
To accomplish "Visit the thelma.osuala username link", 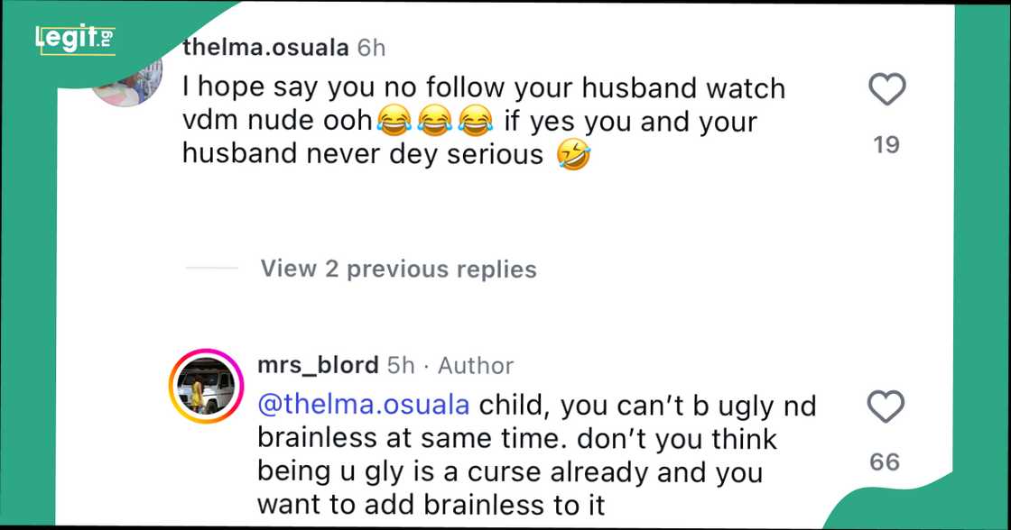I will click(x=265, y=47).
